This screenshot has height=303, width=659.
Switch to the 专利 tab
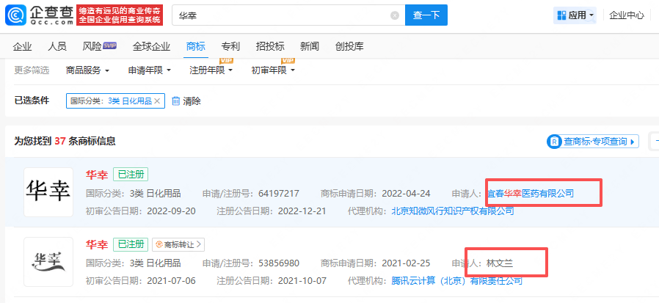click(230, 47)
